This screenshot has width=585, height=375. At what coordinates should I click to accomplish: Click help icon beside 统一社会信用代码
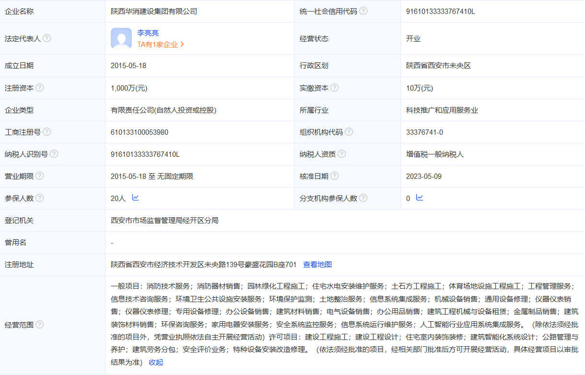click(363, 11)
